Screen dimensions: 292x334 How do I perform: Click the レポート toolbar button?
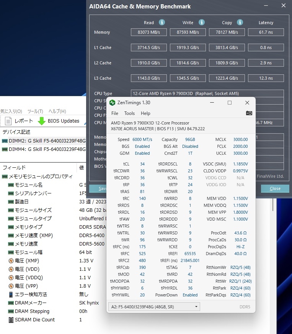pyautogui.click(x=19, y=121)
